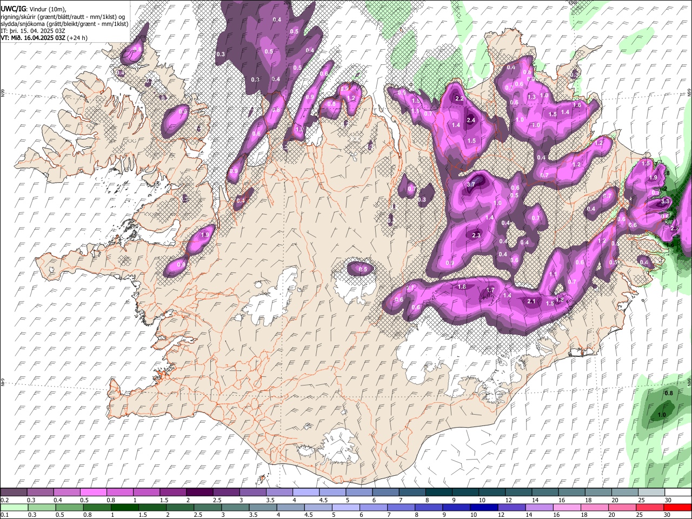Click the darkest green swatch in the lower legend
The height and width of the screenshot is (519, 692).
coord(125,507)
